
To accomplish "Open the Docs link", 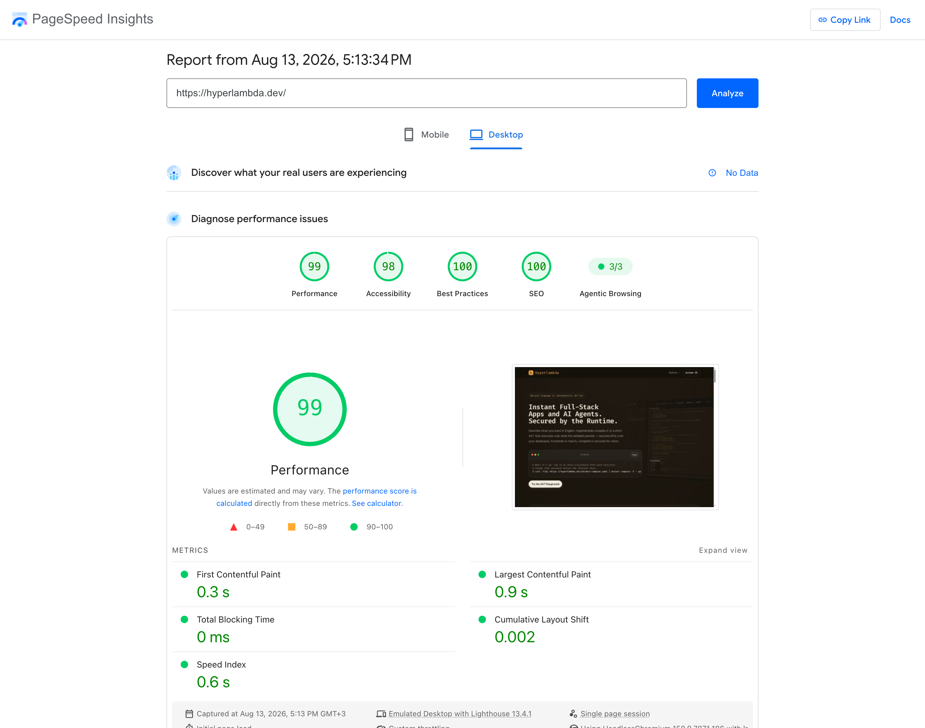I will pyautogui.click(x=900, y=20).
